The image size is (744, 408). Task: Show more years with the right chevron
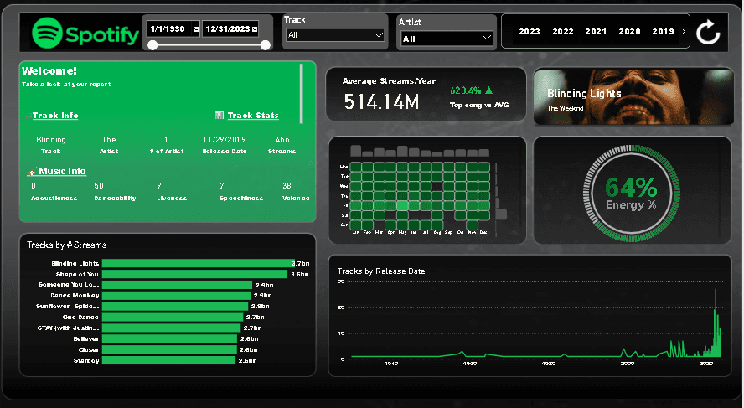(684, 31)
